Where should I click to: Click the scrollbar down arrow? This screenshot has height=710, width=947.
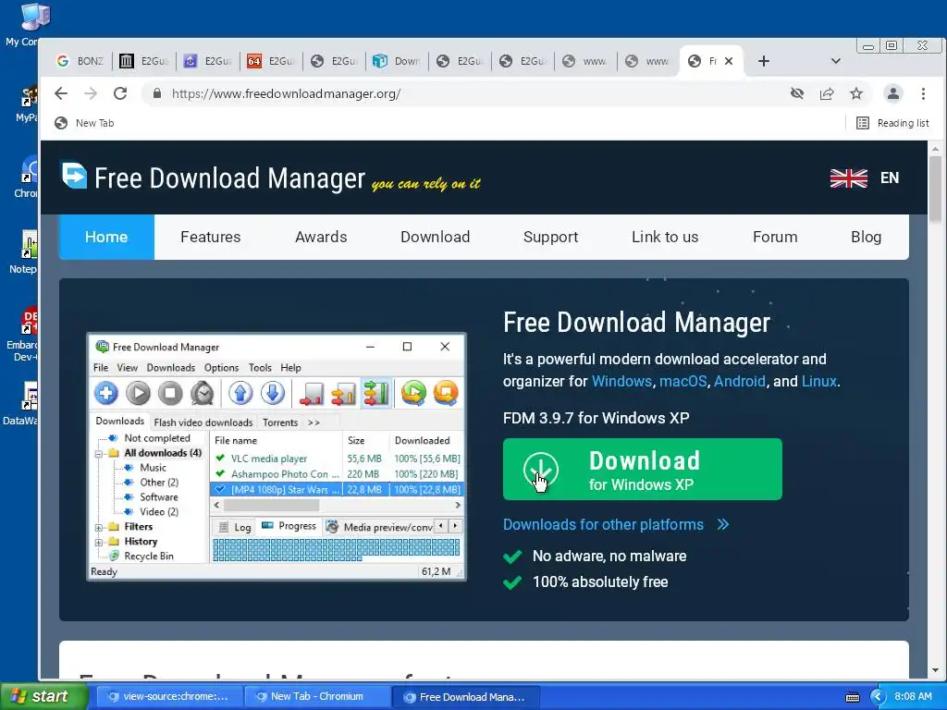point(935,670)
